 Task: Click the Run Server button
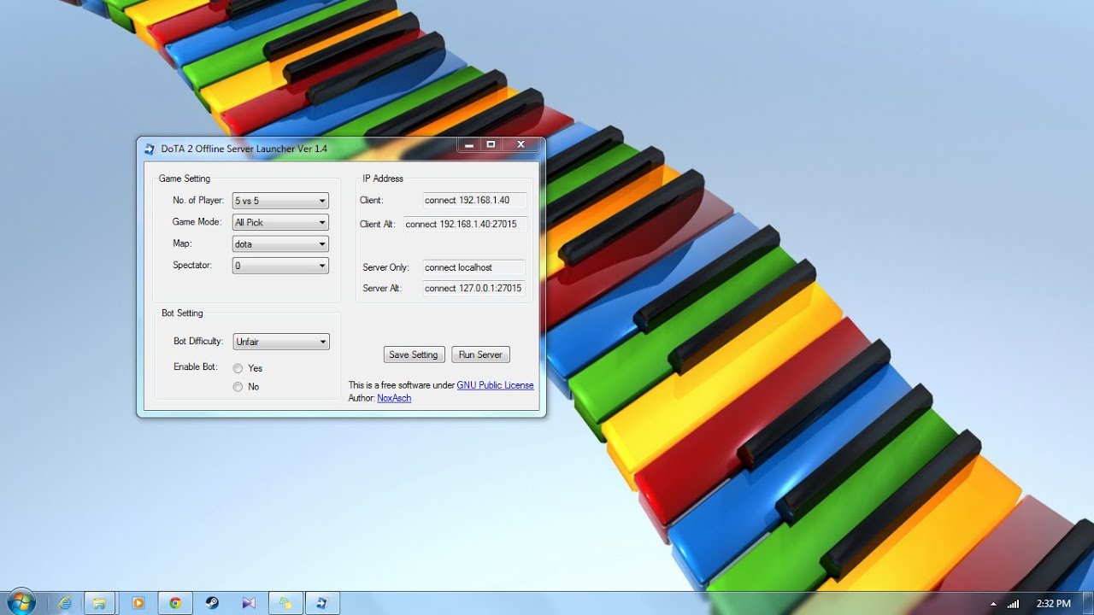click(480, 354)
